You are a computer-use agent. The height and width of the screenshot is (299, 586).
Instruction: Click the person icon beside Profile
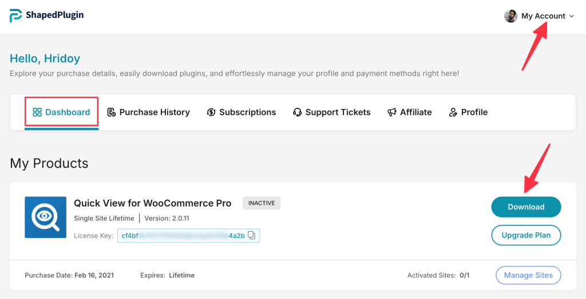(453, 112)
